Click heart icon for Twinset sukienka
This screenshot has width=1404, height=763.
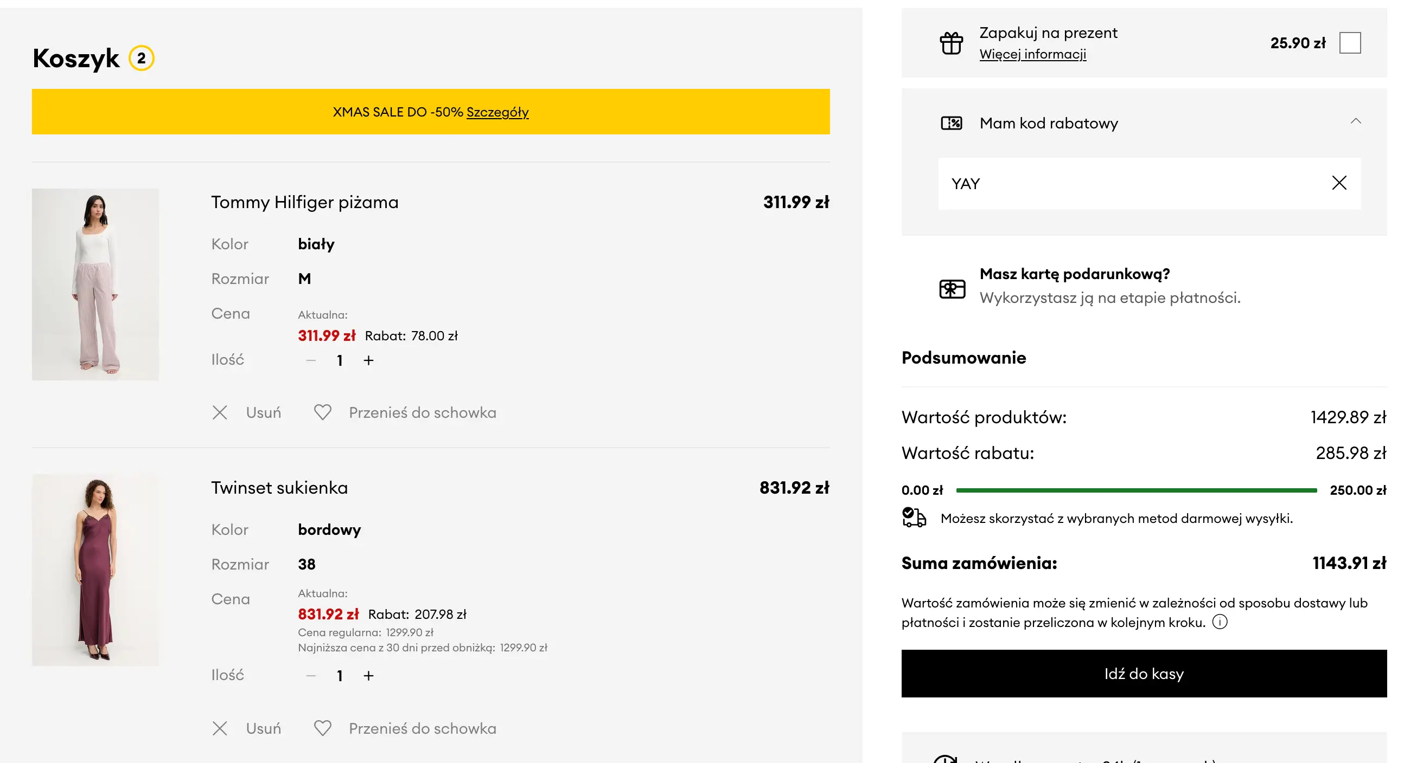point(323,728)
